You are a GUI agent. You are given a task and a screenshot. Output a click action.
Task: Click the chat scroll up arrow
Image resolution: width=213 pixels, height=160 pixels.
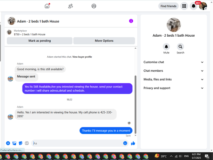(135, 48)
